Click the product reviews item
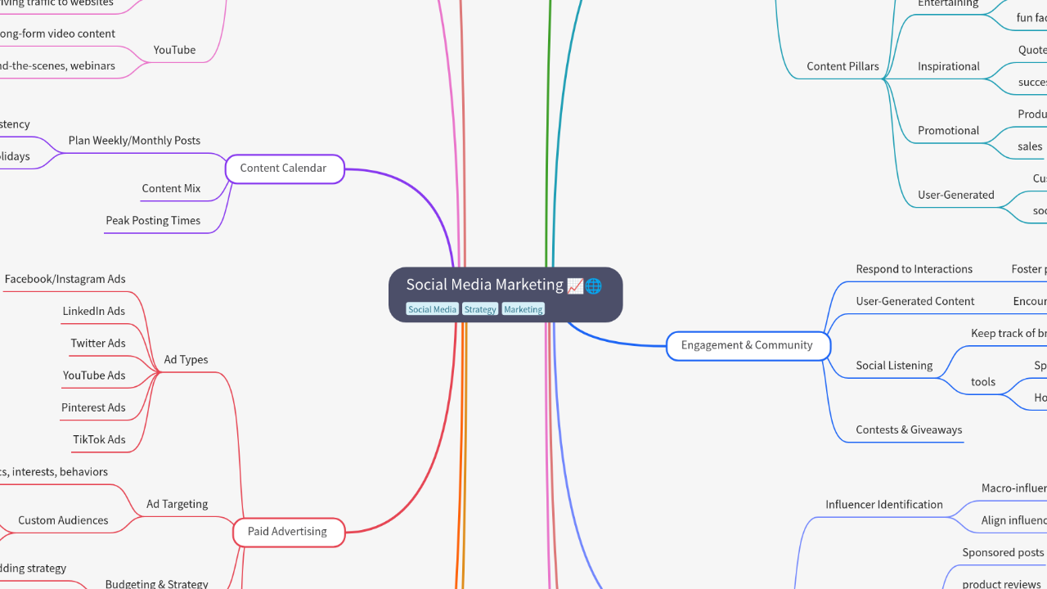This screenshot has width=1047, height=589. [x=1001, y=584]
